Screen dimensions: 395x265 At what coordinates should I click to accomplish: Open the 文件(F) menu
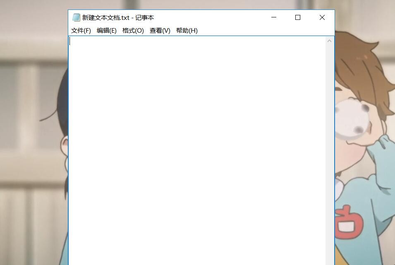(81, 31)
